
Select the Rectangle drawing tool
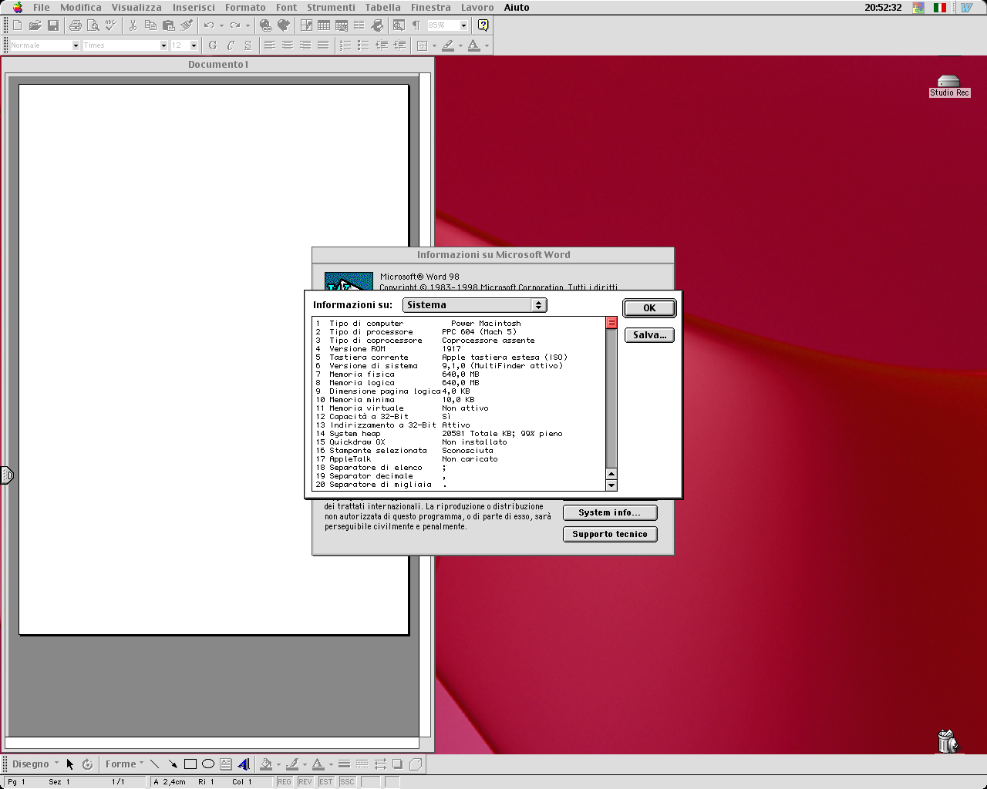tap(190, 764)
